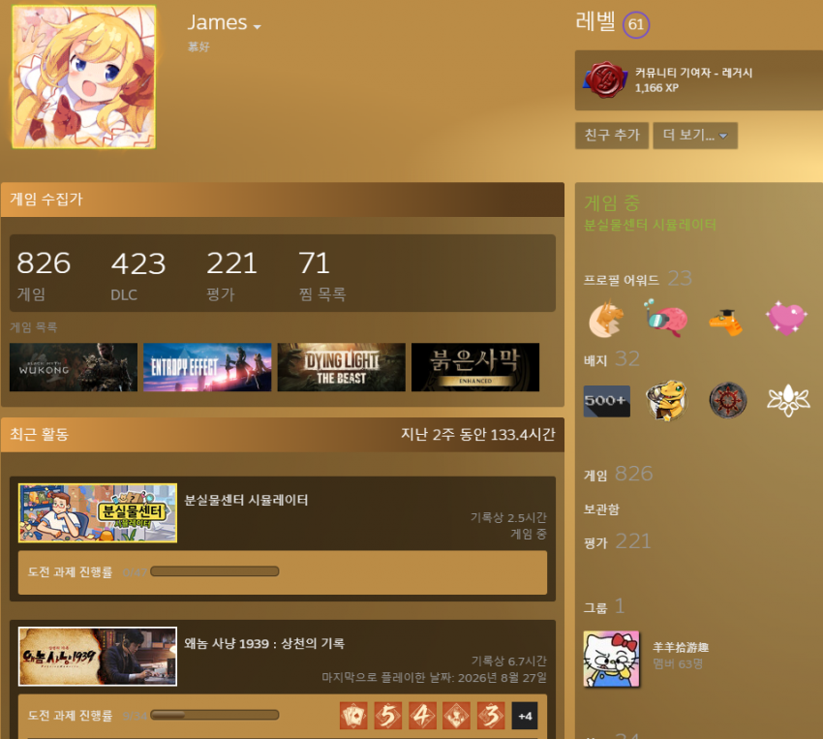
Task: Open the James profile avatar image
Action: (x=84, y=77)
